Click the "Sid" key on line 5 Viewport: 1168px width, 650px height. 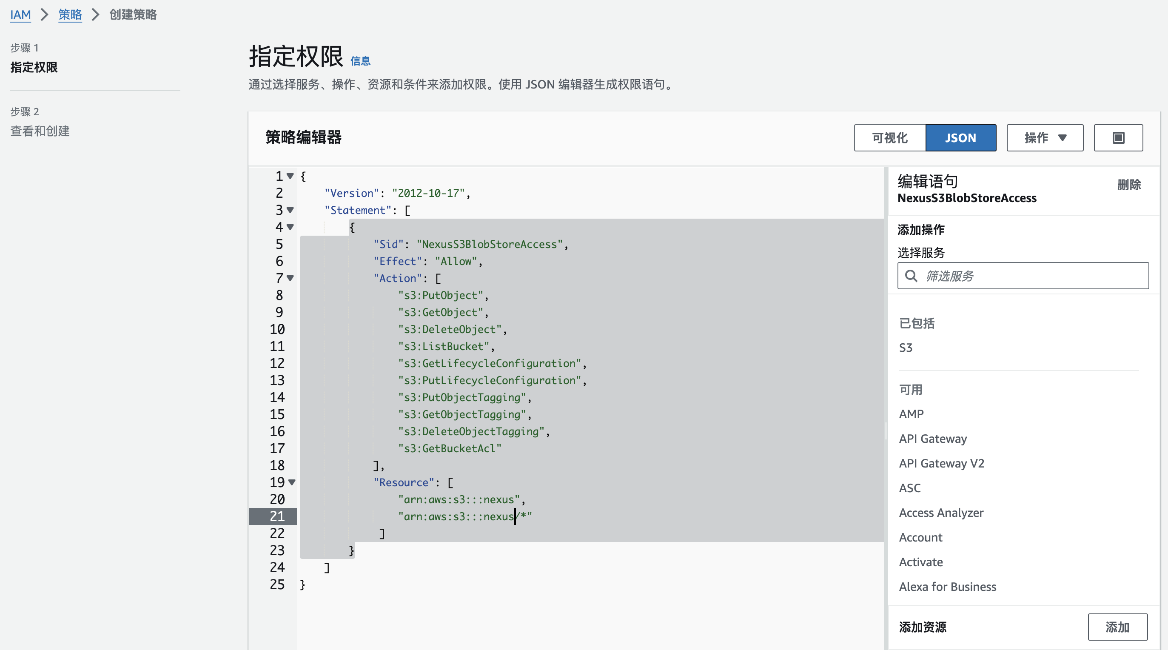389,244
